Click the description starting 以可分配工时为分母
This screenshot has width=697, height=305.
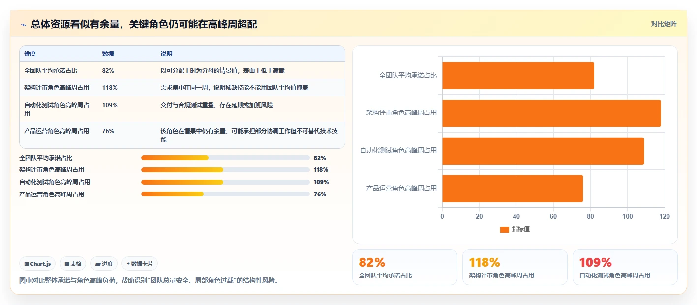click(222, 71)
